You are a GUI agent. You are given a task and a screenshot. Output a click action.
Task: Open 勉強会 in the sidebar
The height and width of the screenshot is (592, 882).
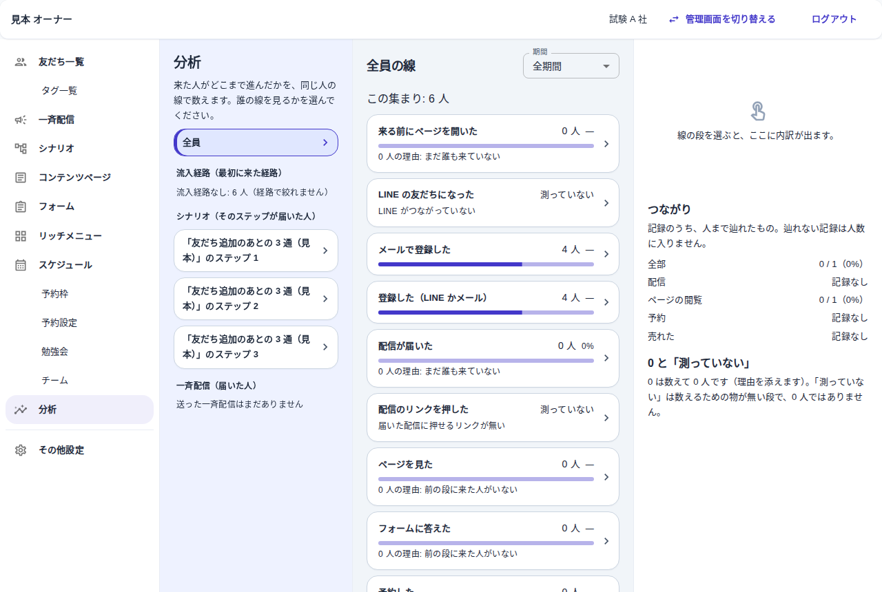(x=54, y=352)
